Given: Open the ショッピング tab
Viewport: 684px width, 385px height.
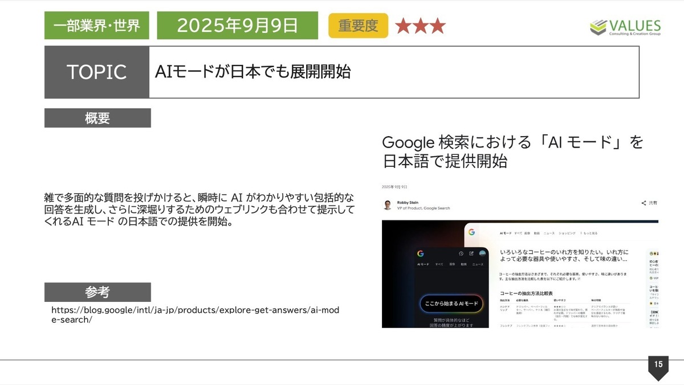Looking at the screenshot, I should click(x=567, y=234).
